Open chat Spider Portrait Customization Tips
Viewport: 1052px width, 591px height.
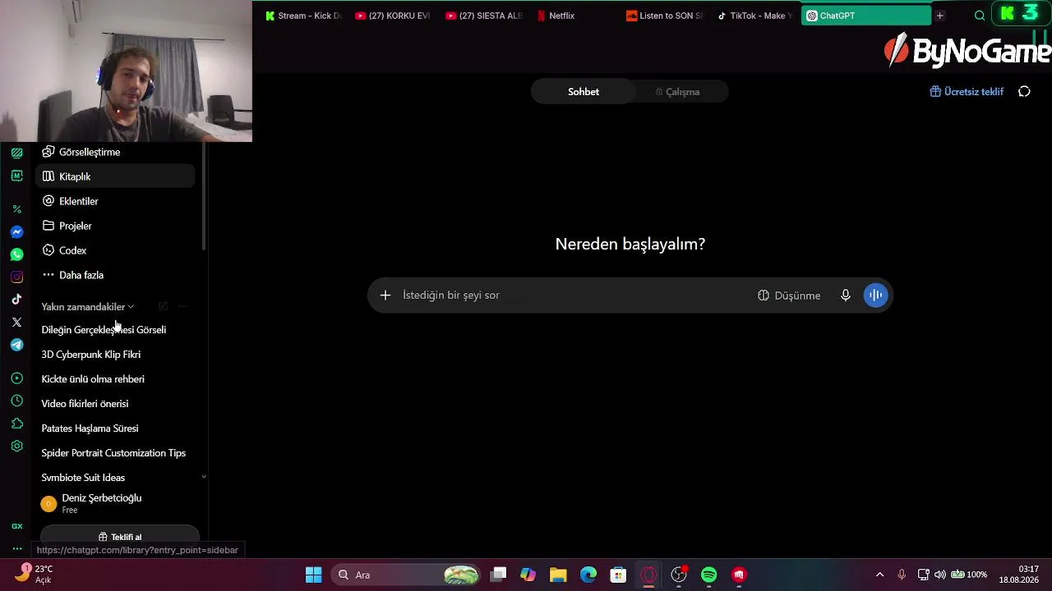(x=115, y=453)
